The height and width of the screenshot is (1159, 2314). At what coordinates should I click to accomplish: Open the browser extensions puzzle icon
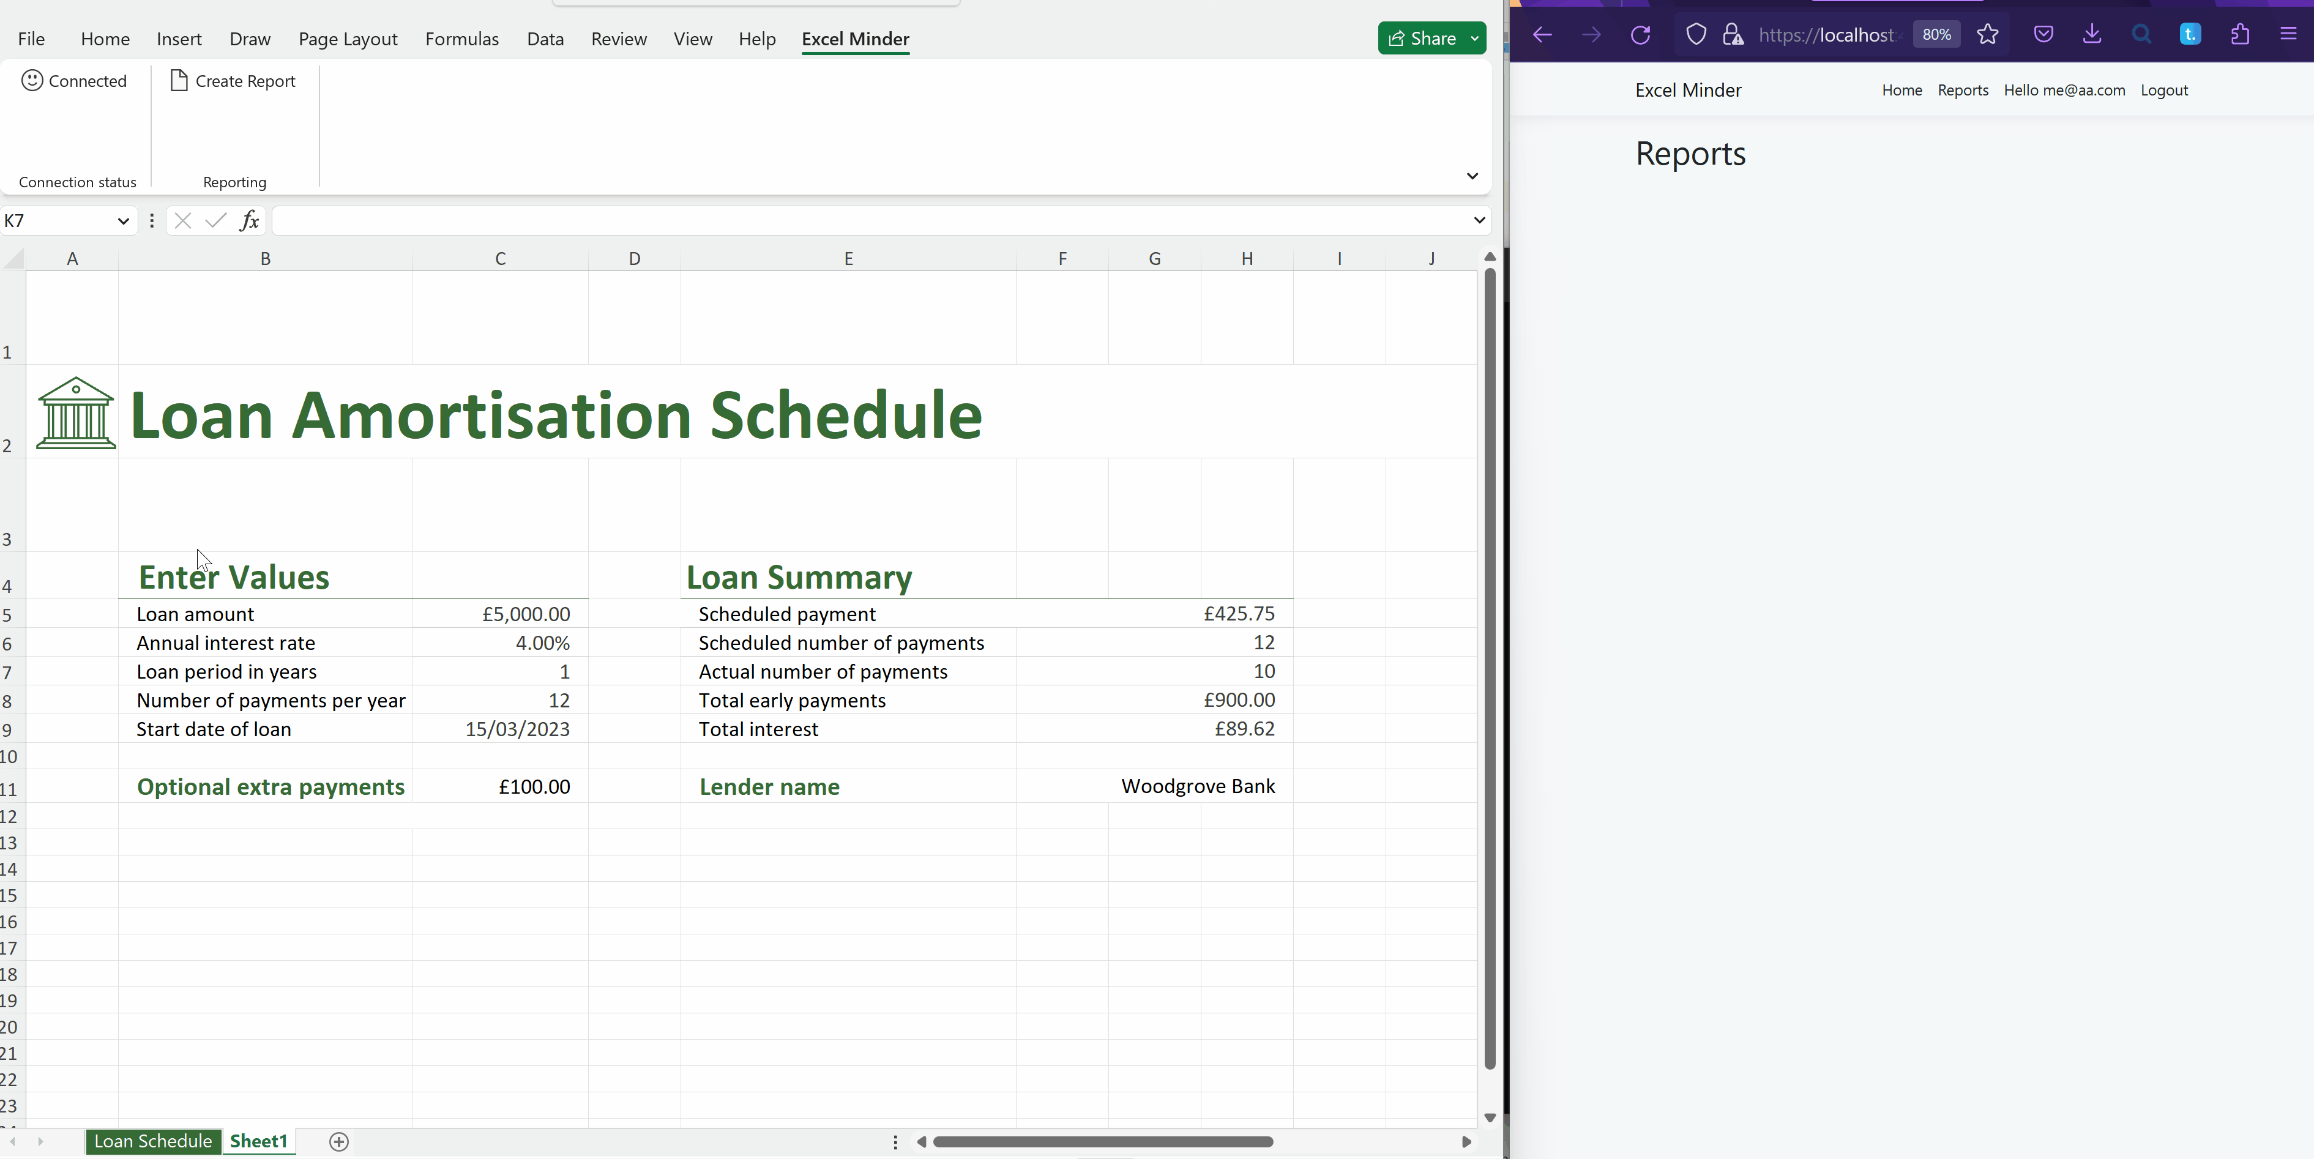click(2239, 35)
